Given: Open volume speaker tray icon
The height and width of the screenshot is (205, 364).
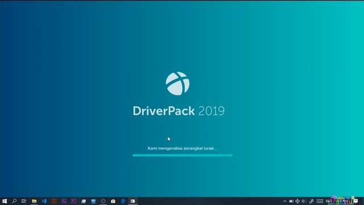Looking at the screenshot, I should tap(303, 201).
